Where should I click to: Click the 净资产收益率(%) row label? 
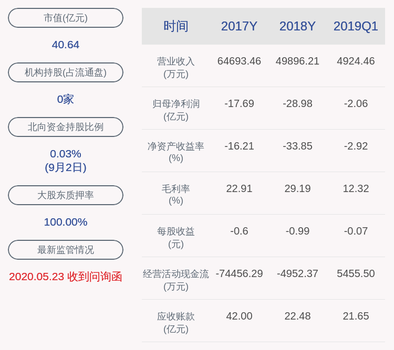point(175,152)
